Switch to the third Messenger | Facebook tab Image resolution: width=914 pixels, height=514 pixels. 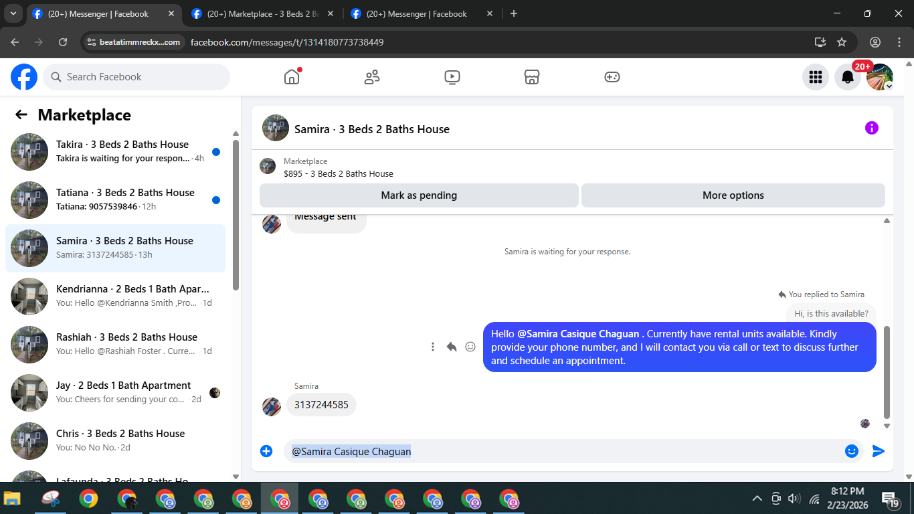tap(422, 13)
